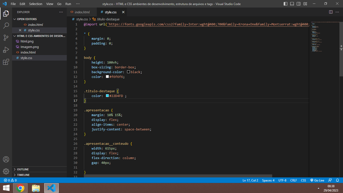Open the Explorer view in activity bar
343x193 pixels.
6,13
